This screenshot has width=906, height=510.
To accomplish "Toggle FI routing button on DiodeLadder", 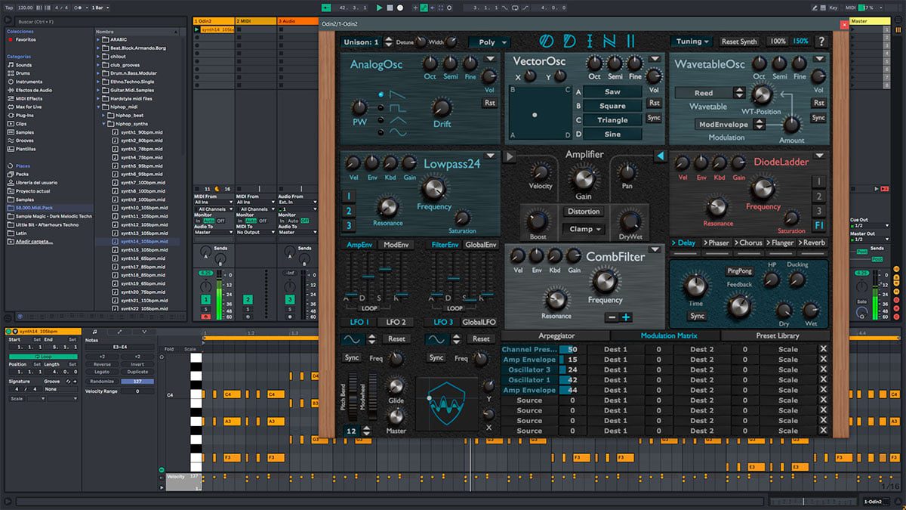I will [x=818, y=225].
